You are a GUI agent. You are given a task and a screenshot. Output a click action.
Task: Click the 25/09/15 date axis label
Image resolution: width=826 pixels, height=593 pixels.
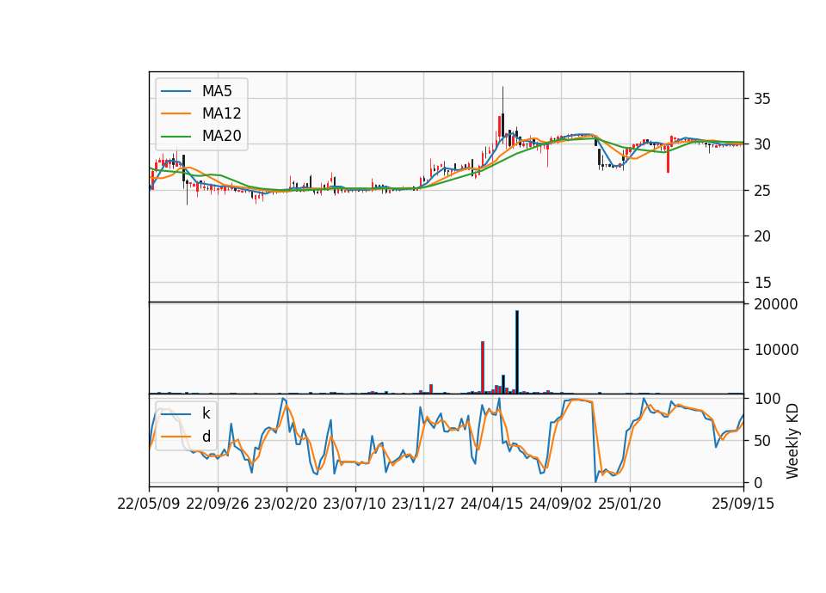coord(743,504)
